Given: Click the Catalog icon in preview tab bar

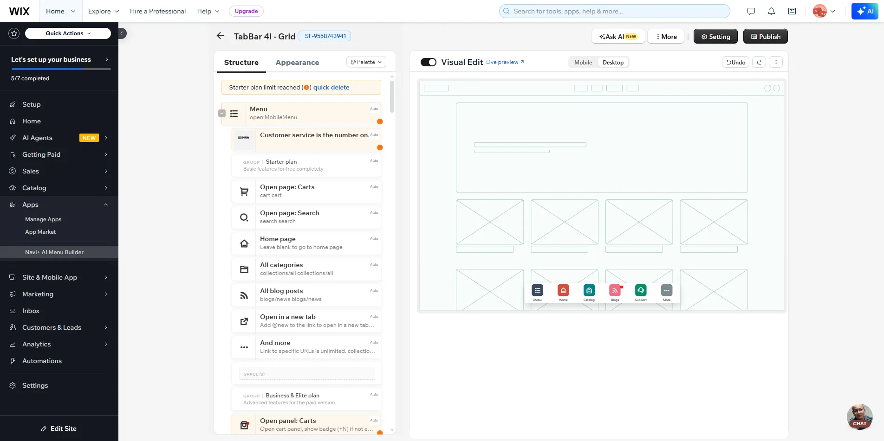Looking at the screenshot, I should [589, 290].
